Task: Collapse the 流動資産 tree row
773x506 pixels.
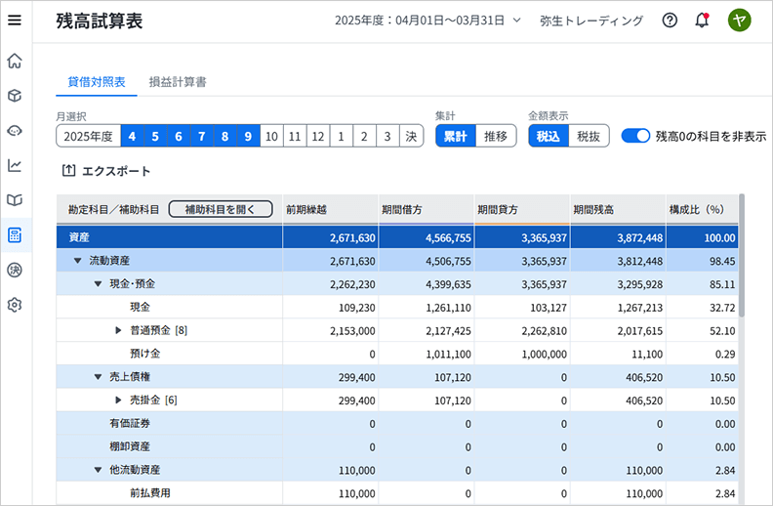Action: coord(78,261)
